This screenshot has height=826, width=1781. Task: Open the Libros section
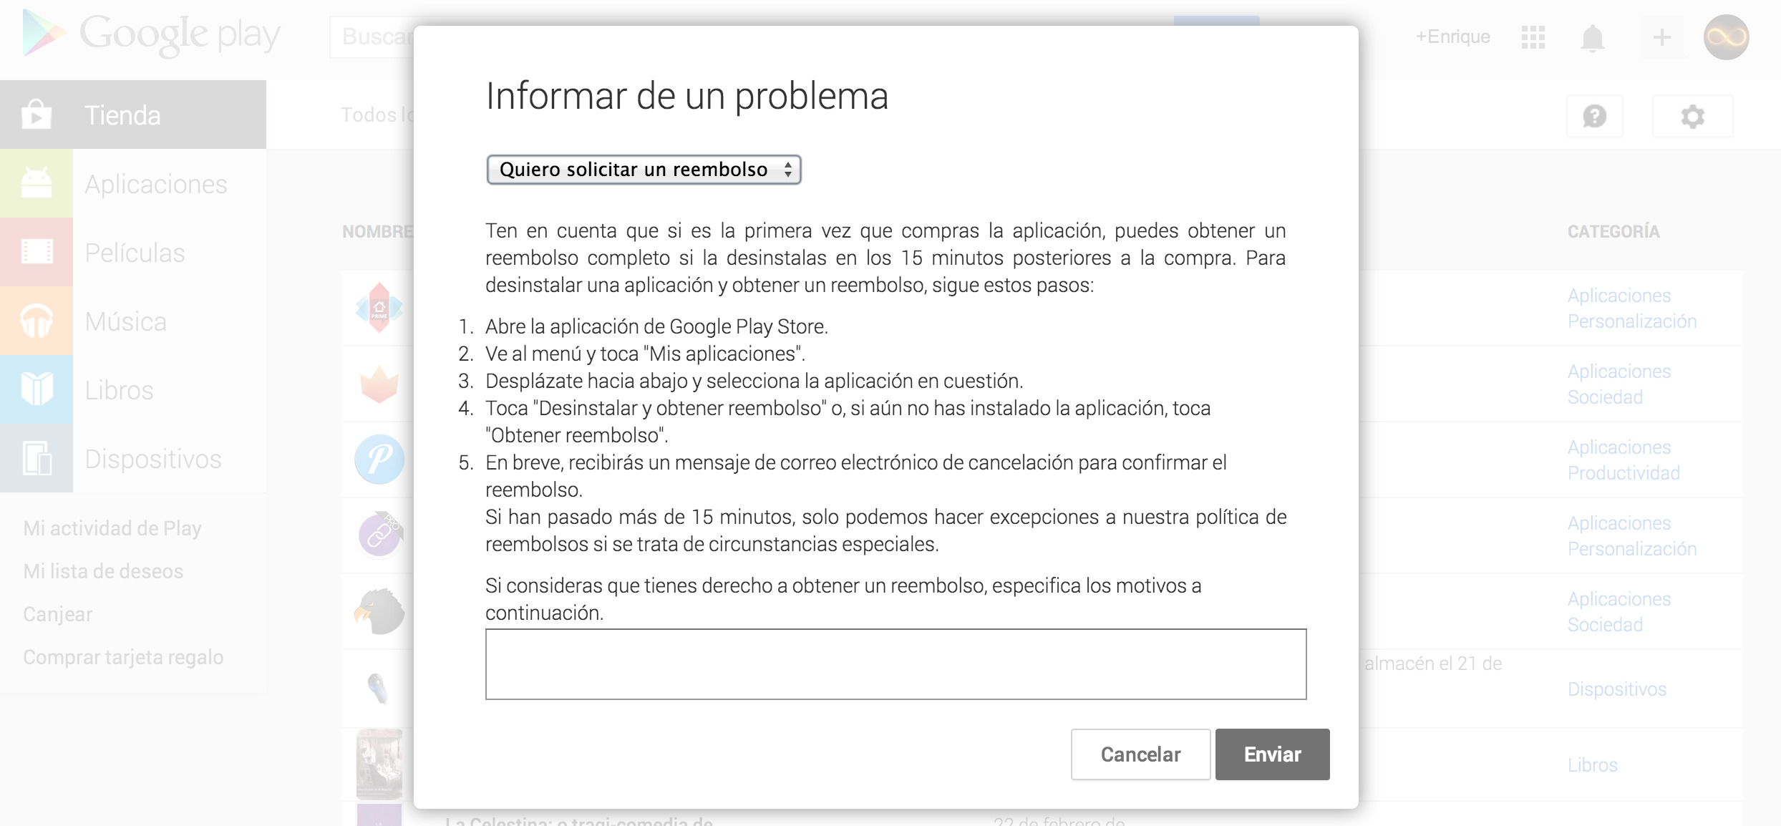coord(119,390)
